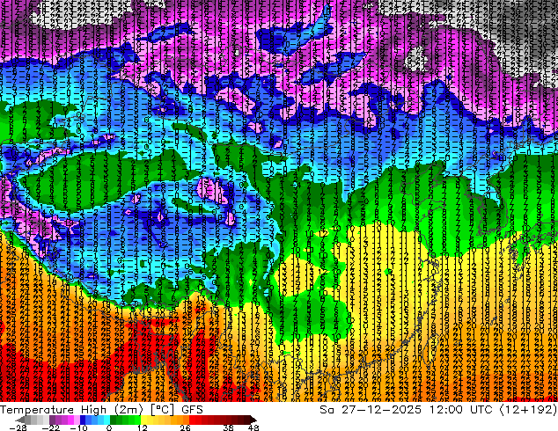Click the left gray arrow tip of legend

tap(19, 420)
